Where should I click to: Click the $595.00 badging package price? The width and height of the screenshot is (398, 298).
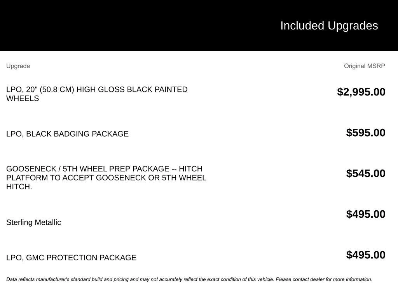click(x=365, y=133)
